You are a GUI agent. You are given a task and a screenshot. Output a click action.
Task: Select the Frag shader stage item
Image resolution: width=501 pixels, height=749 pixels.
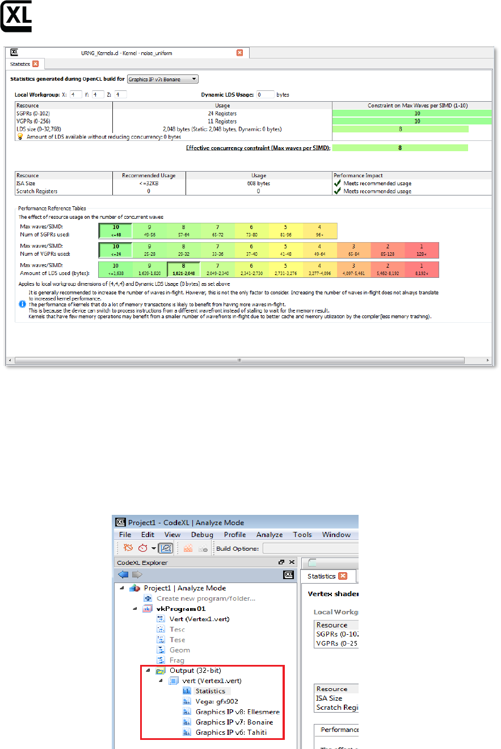176,660
